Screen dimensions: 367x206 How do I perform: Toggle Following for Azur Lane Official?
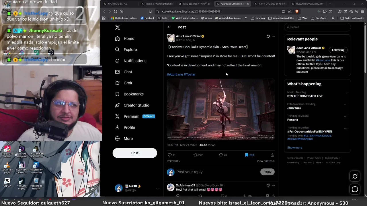tap(338, 50)
